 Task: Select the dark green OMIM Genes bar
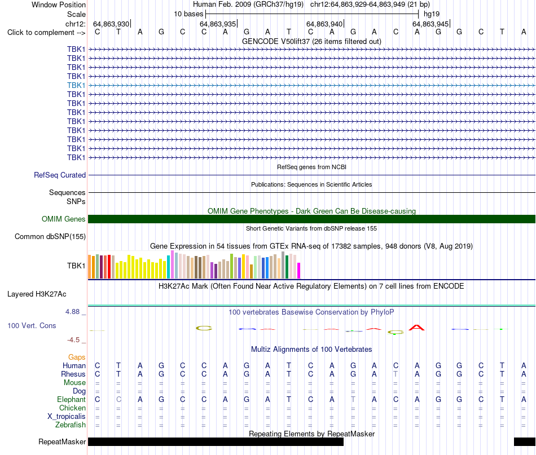tap(311, 219)
